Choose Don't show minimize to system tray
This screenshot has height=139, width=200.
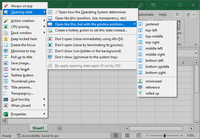coord(91,57)
